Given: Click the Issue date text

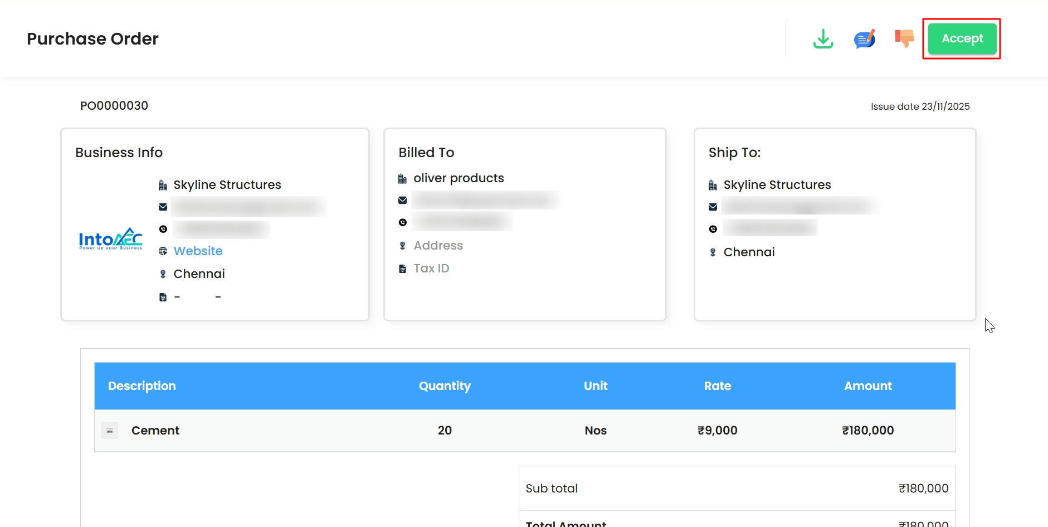Looking at the screenshot, I should (920, 106).
